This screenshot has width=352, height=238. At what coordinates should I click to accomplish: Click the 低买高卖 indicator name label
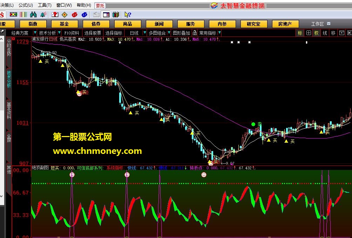pyautogui.click(x=68, y=39)
